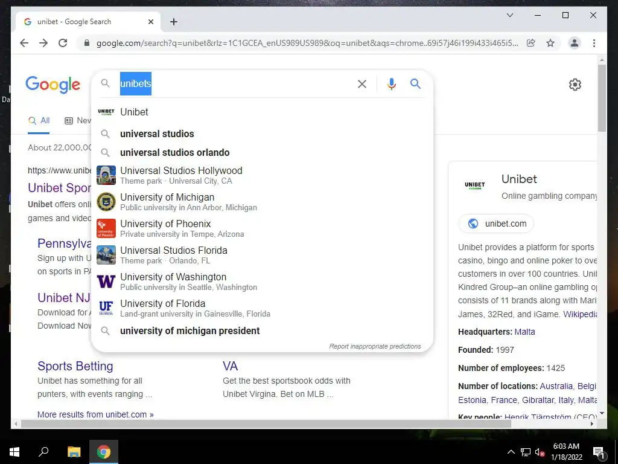Select universal studios orlando suggestion
Image resolution: width=618 pixels, height=464 pixels.
262,152
